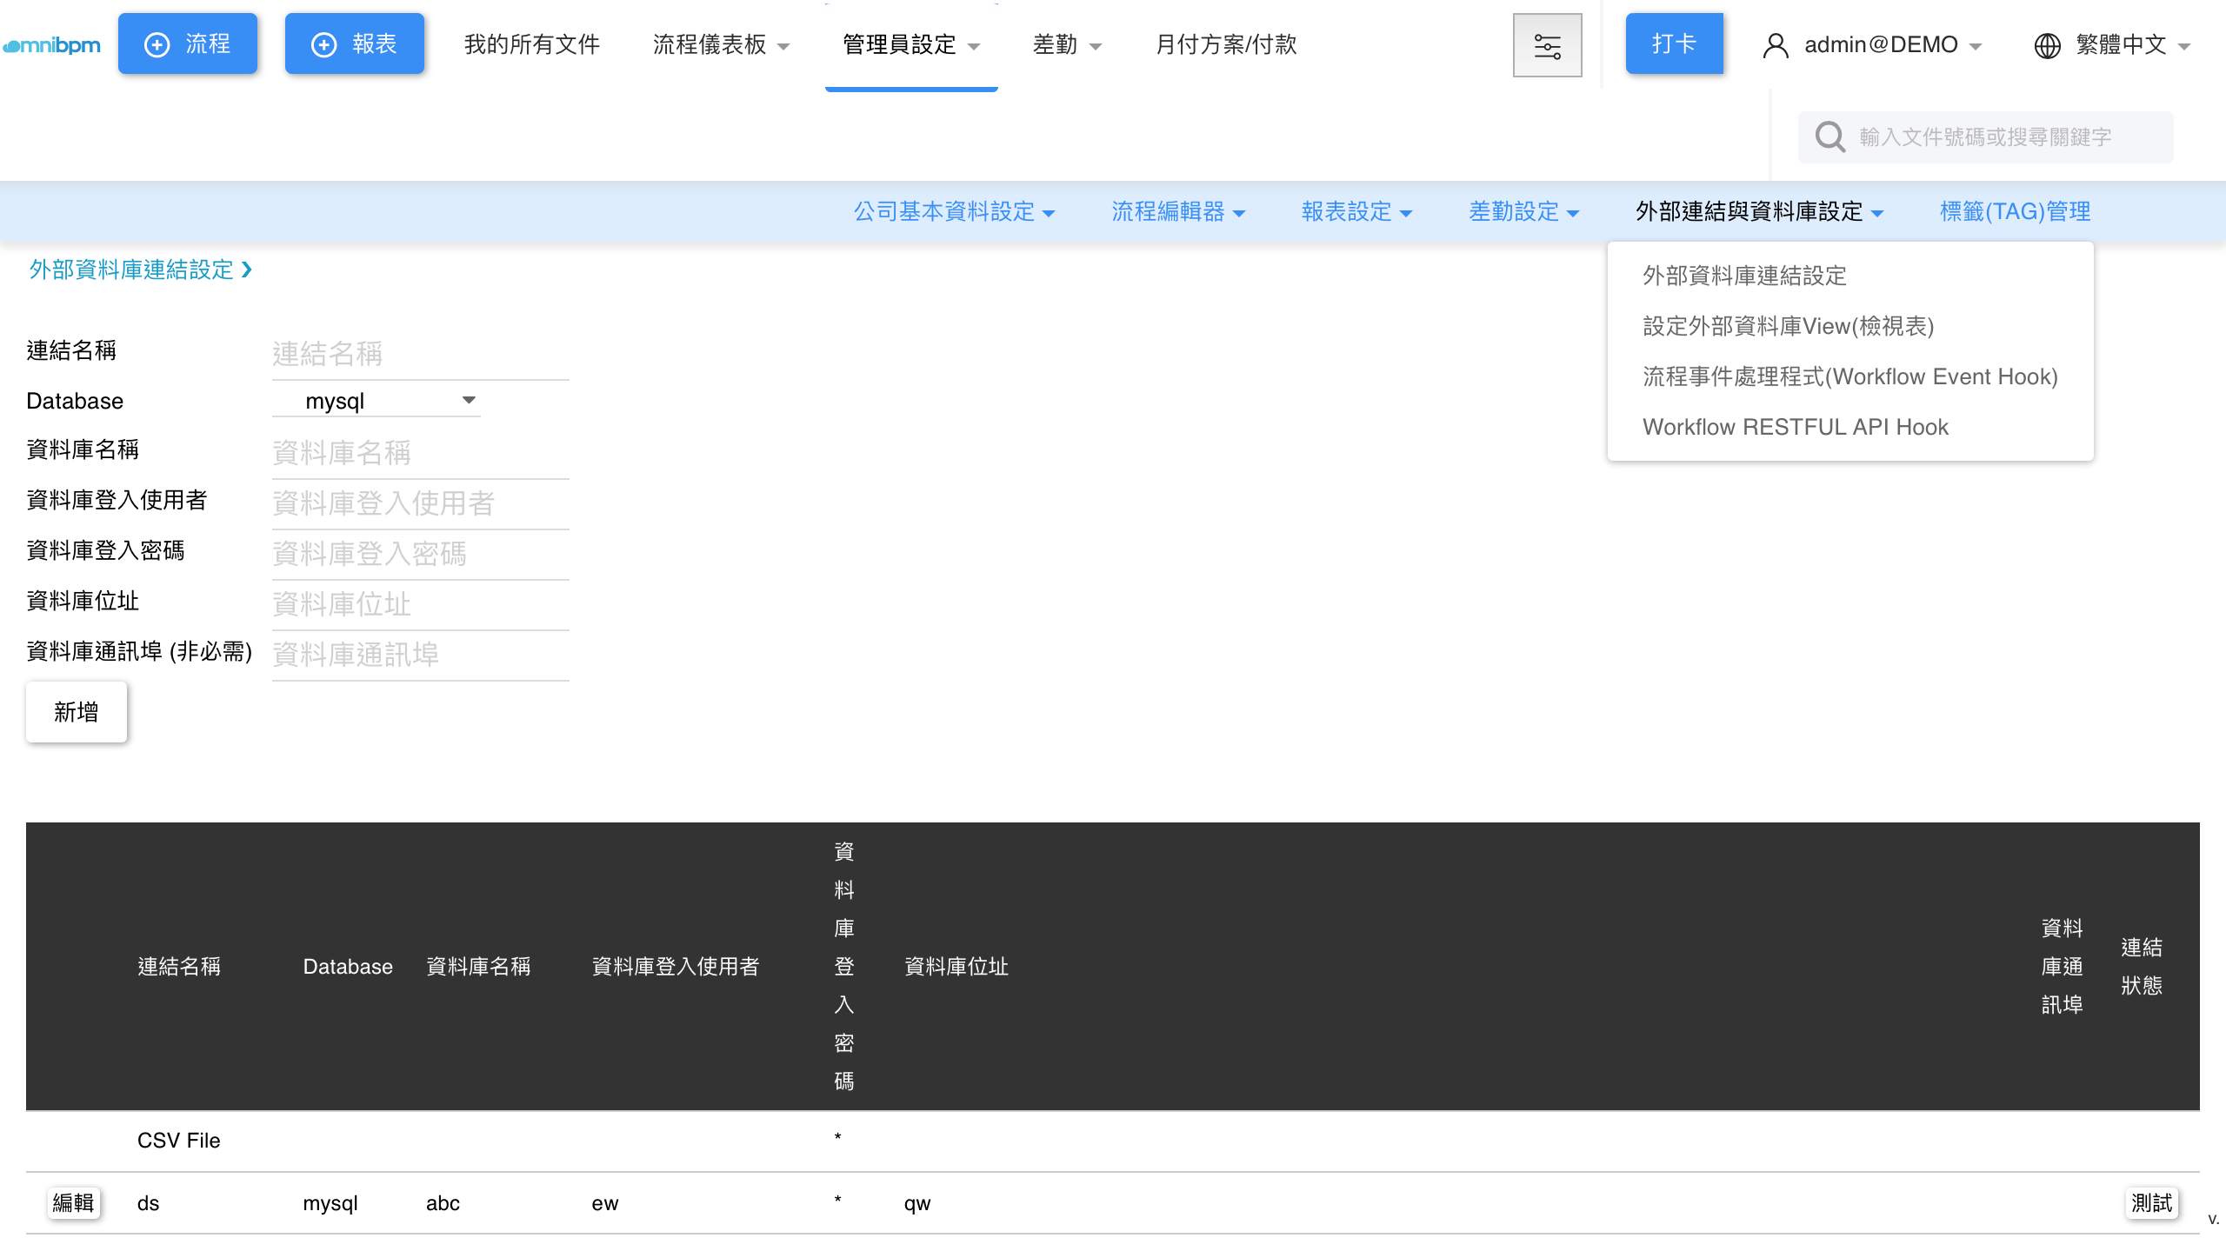
Task: Click 測試 to test ds connection
Action: 2151,1203
